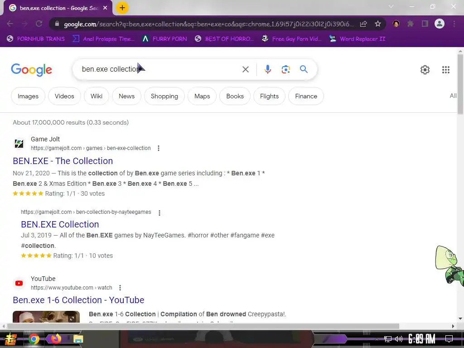Open the Start menu icon
The image size is (464, 348).
coord(11,339)
